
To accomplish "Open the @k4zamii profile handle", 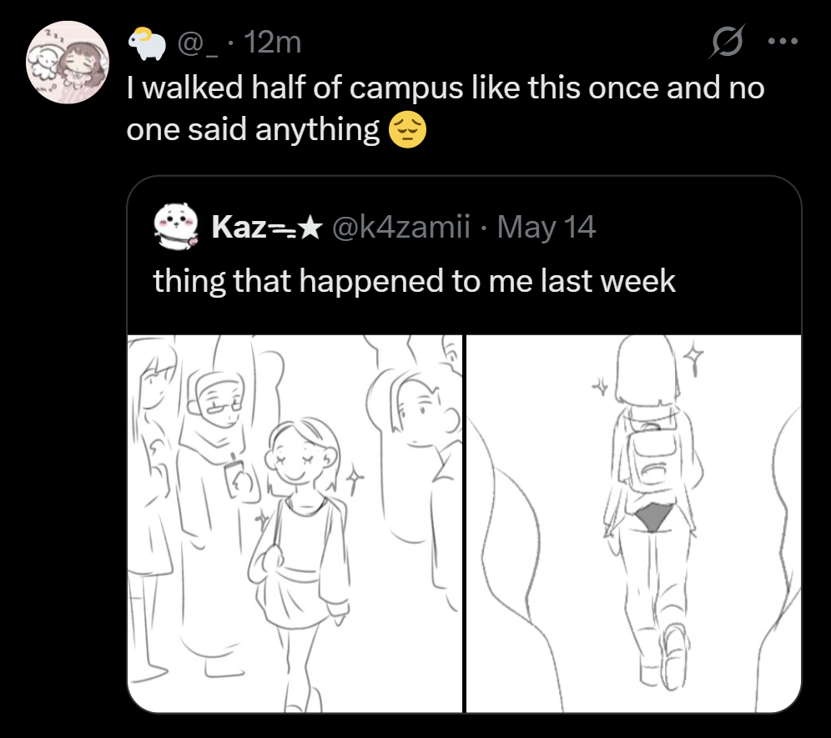I will (x=402, y=227).
